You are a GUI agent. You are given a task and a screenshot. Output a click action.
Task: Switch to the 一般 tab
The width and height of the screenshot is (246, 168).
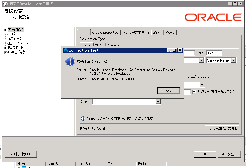click(x=83, y=32)
